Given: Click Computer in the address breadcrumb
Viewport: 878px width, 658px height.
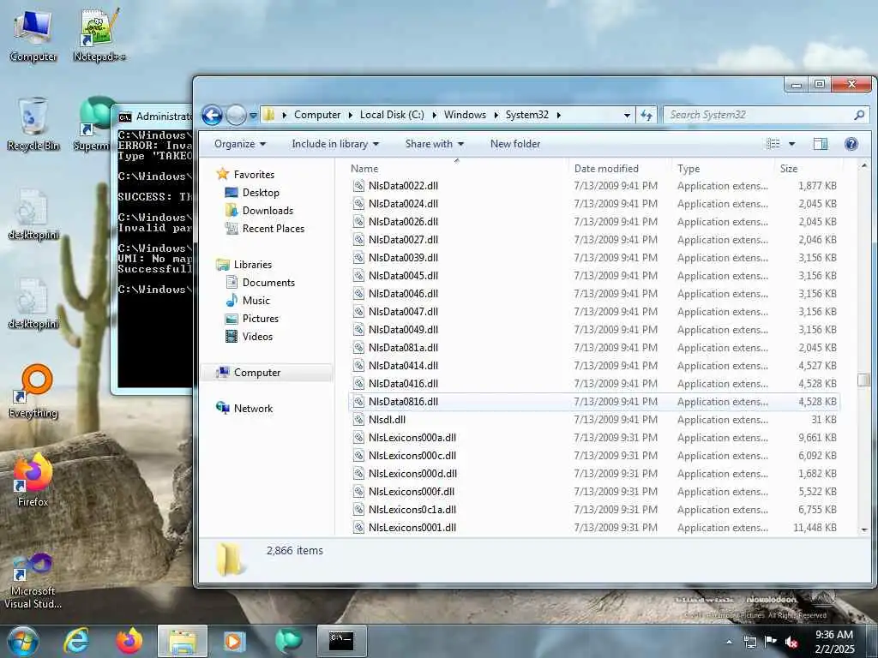Looking at the screenshot, I should click(x=317, y=115).
